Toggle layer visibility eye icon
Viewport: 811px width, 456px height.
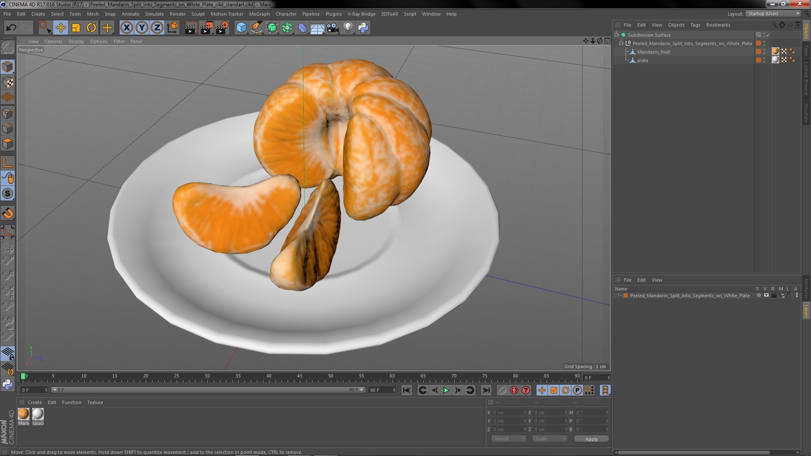click(x=766, y=296)
